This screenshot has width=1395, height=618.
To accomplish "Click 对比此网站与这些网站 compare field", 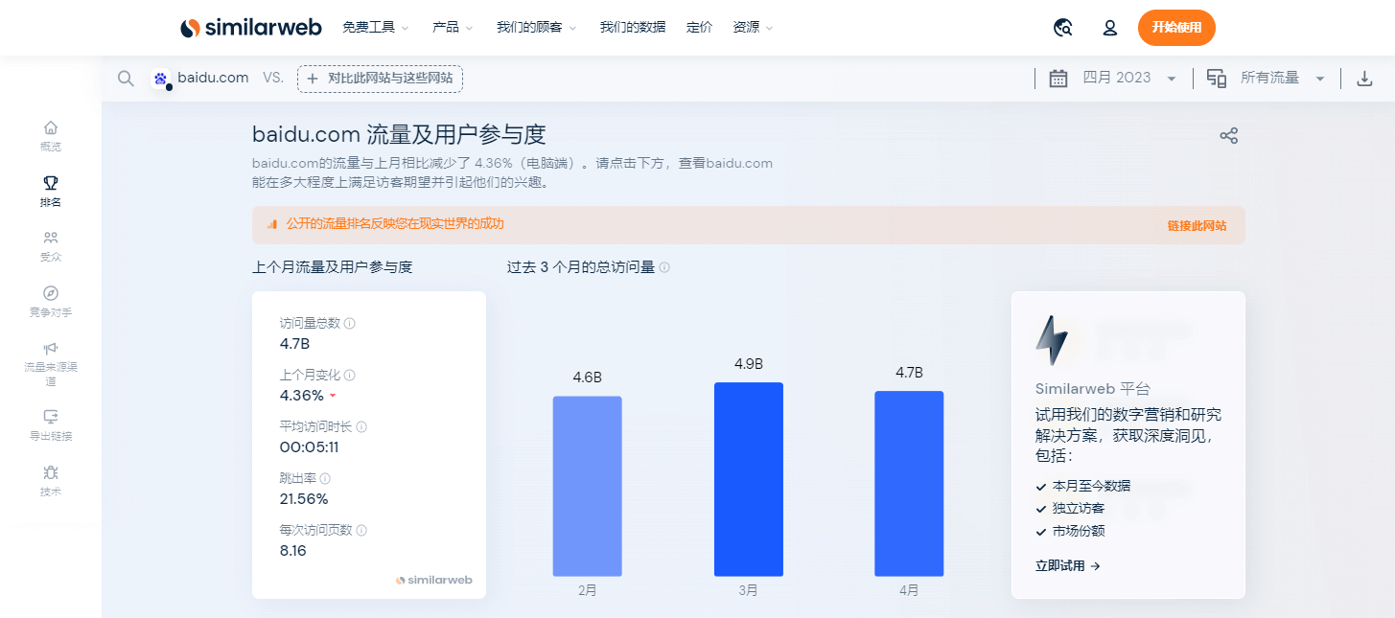I will point(380,79).
